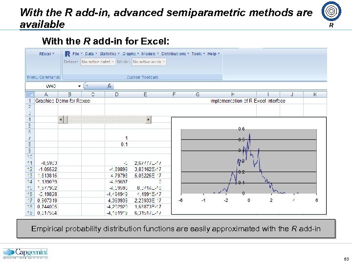Image resolution: width=352 pixels, height=264 pixels.
Task: Click the circular R logo at top right
Action: pos(331,11)
